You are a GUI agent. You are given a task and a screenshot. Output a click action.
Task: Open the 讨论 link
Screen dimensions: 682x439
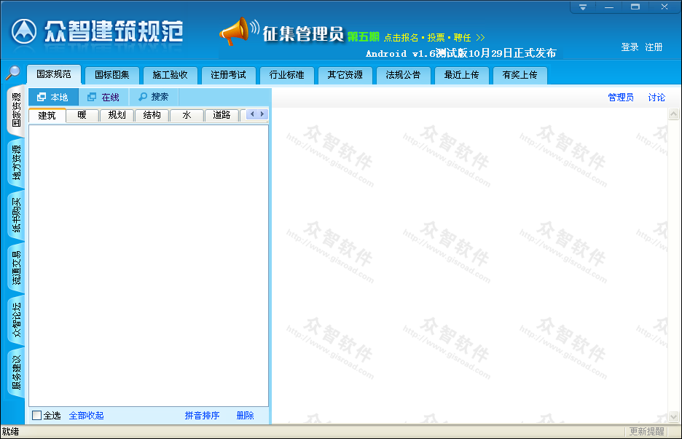[x=656, y=98]
